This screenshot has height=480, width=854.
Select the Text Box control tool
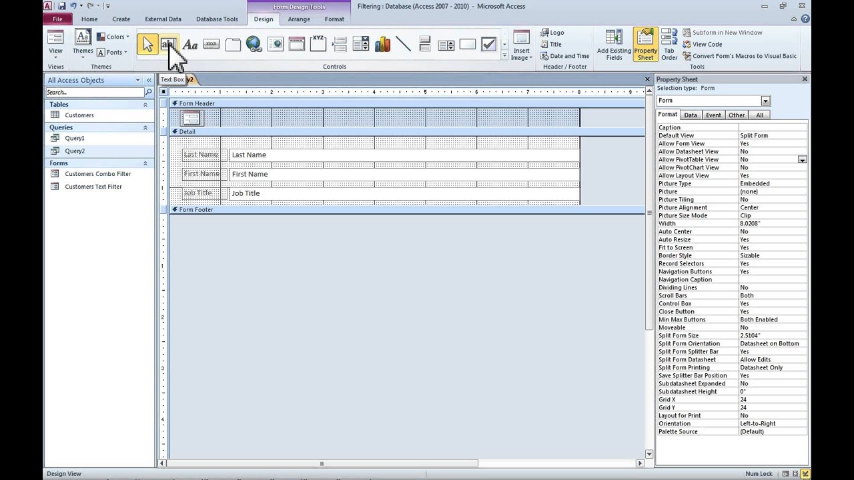(x=167, y=44)
